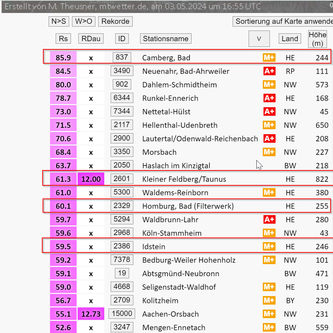Click the M+ badge for Kolitzheim
This screenshot has height=333, width=333.
(x=269, y=300)
